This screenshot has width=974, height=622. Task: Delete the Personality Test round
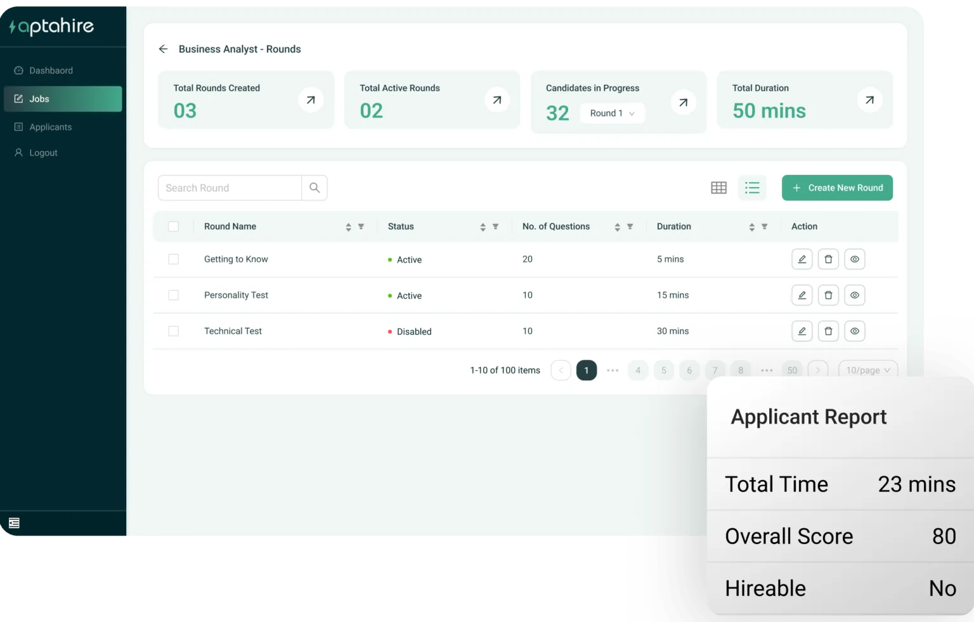click(828, 295)
